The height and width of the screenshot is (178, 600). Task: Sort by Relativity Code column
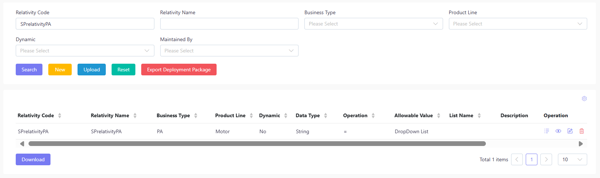pyautogui.click(x=60, y=115)
